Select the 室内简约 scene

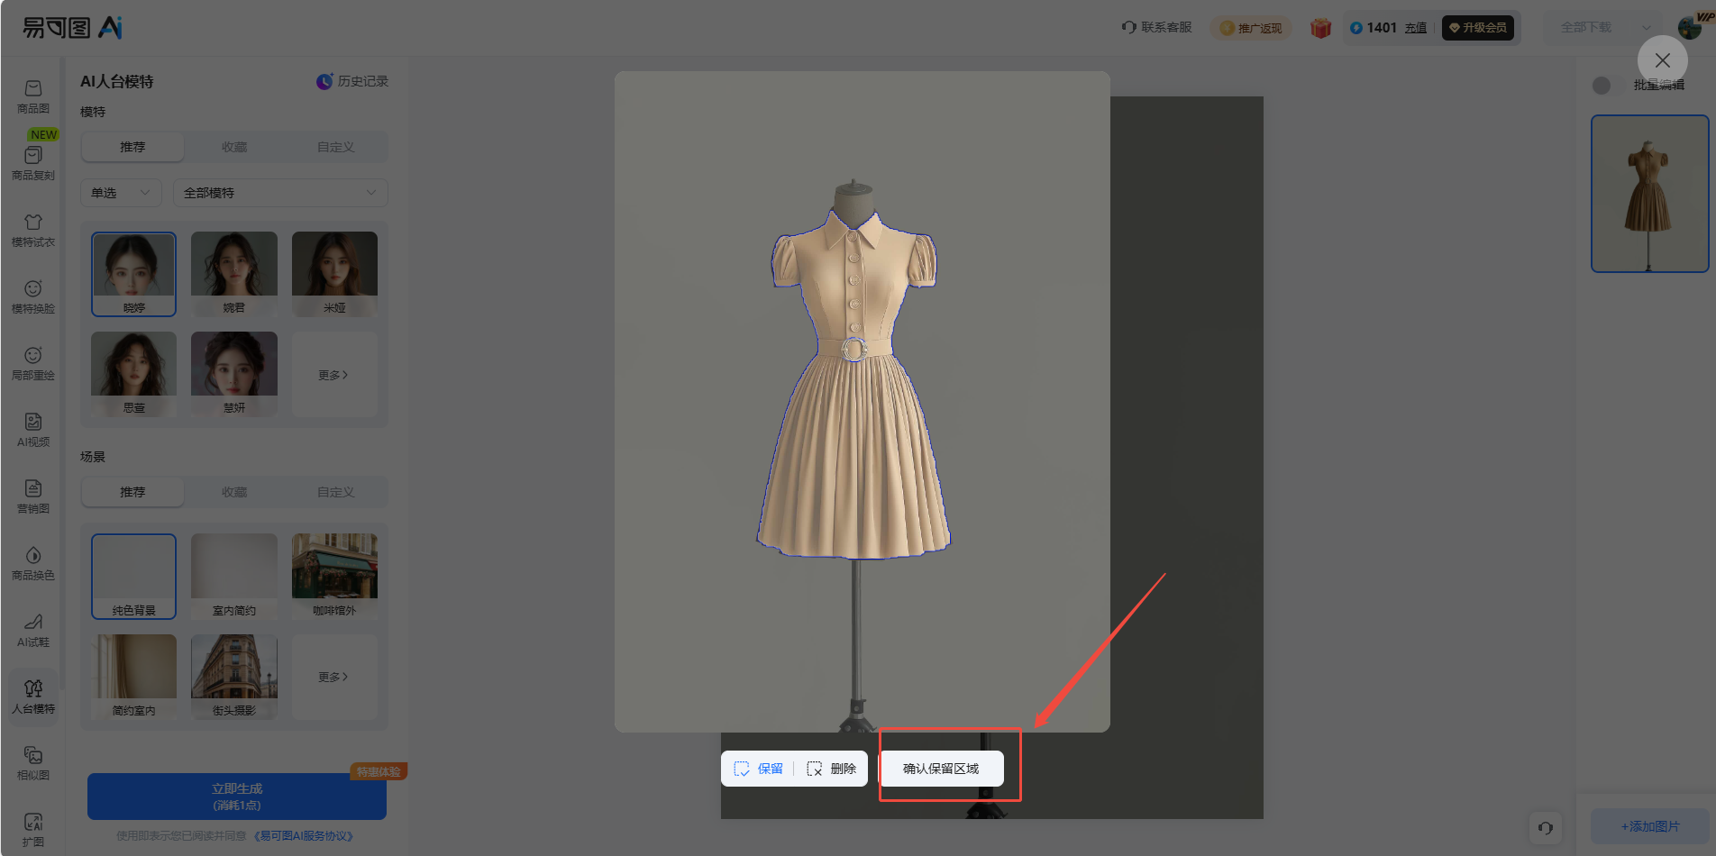click(x=234, y=577)
